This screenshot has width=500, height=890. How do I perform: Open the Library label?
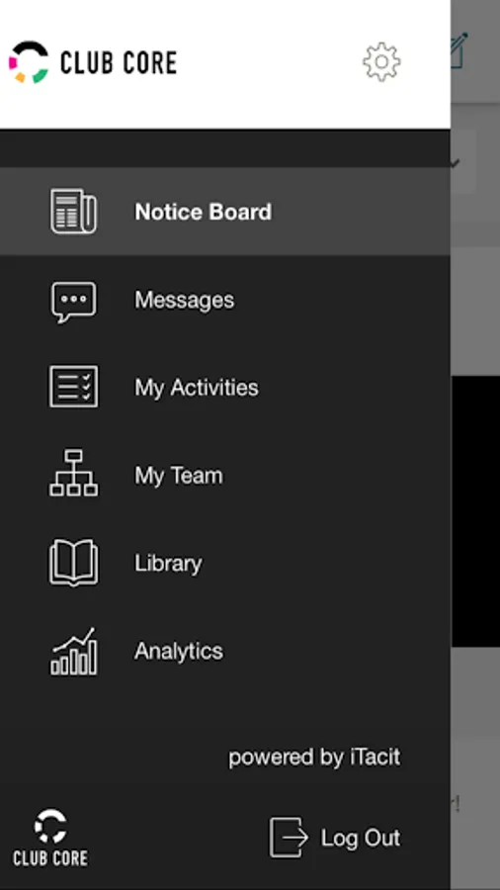click(168, 564)
